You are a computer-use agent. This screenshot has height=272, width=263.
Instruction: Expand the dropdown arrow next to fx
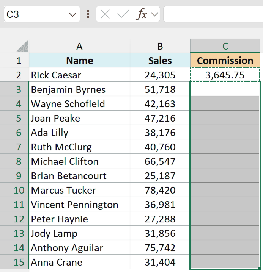point(154,14)
